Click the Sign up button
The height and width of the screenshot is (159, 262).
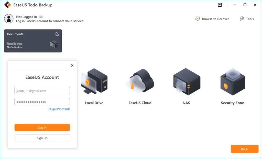coord(42,138)
